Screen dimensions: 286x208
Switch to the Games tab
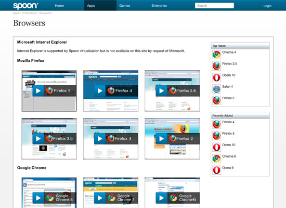coord(125,6)
